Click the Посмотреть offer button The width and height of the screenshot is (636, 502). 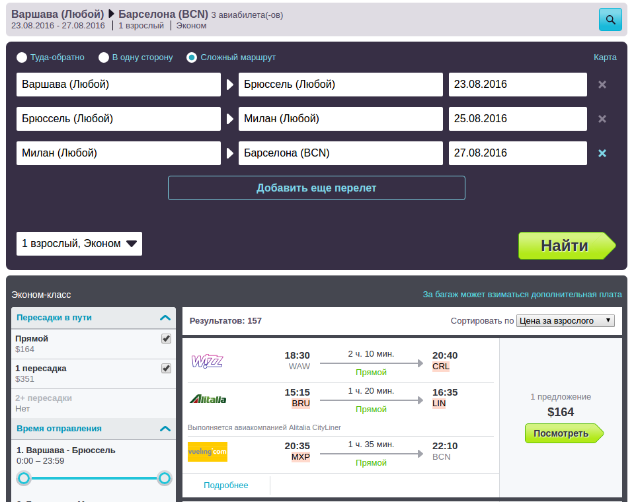coord(564,433)
